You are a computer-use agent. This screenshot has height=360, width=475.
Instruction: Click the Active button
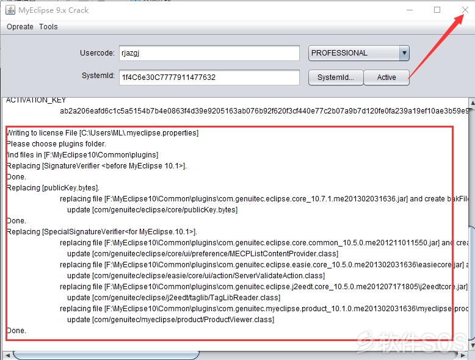[386, 77]
